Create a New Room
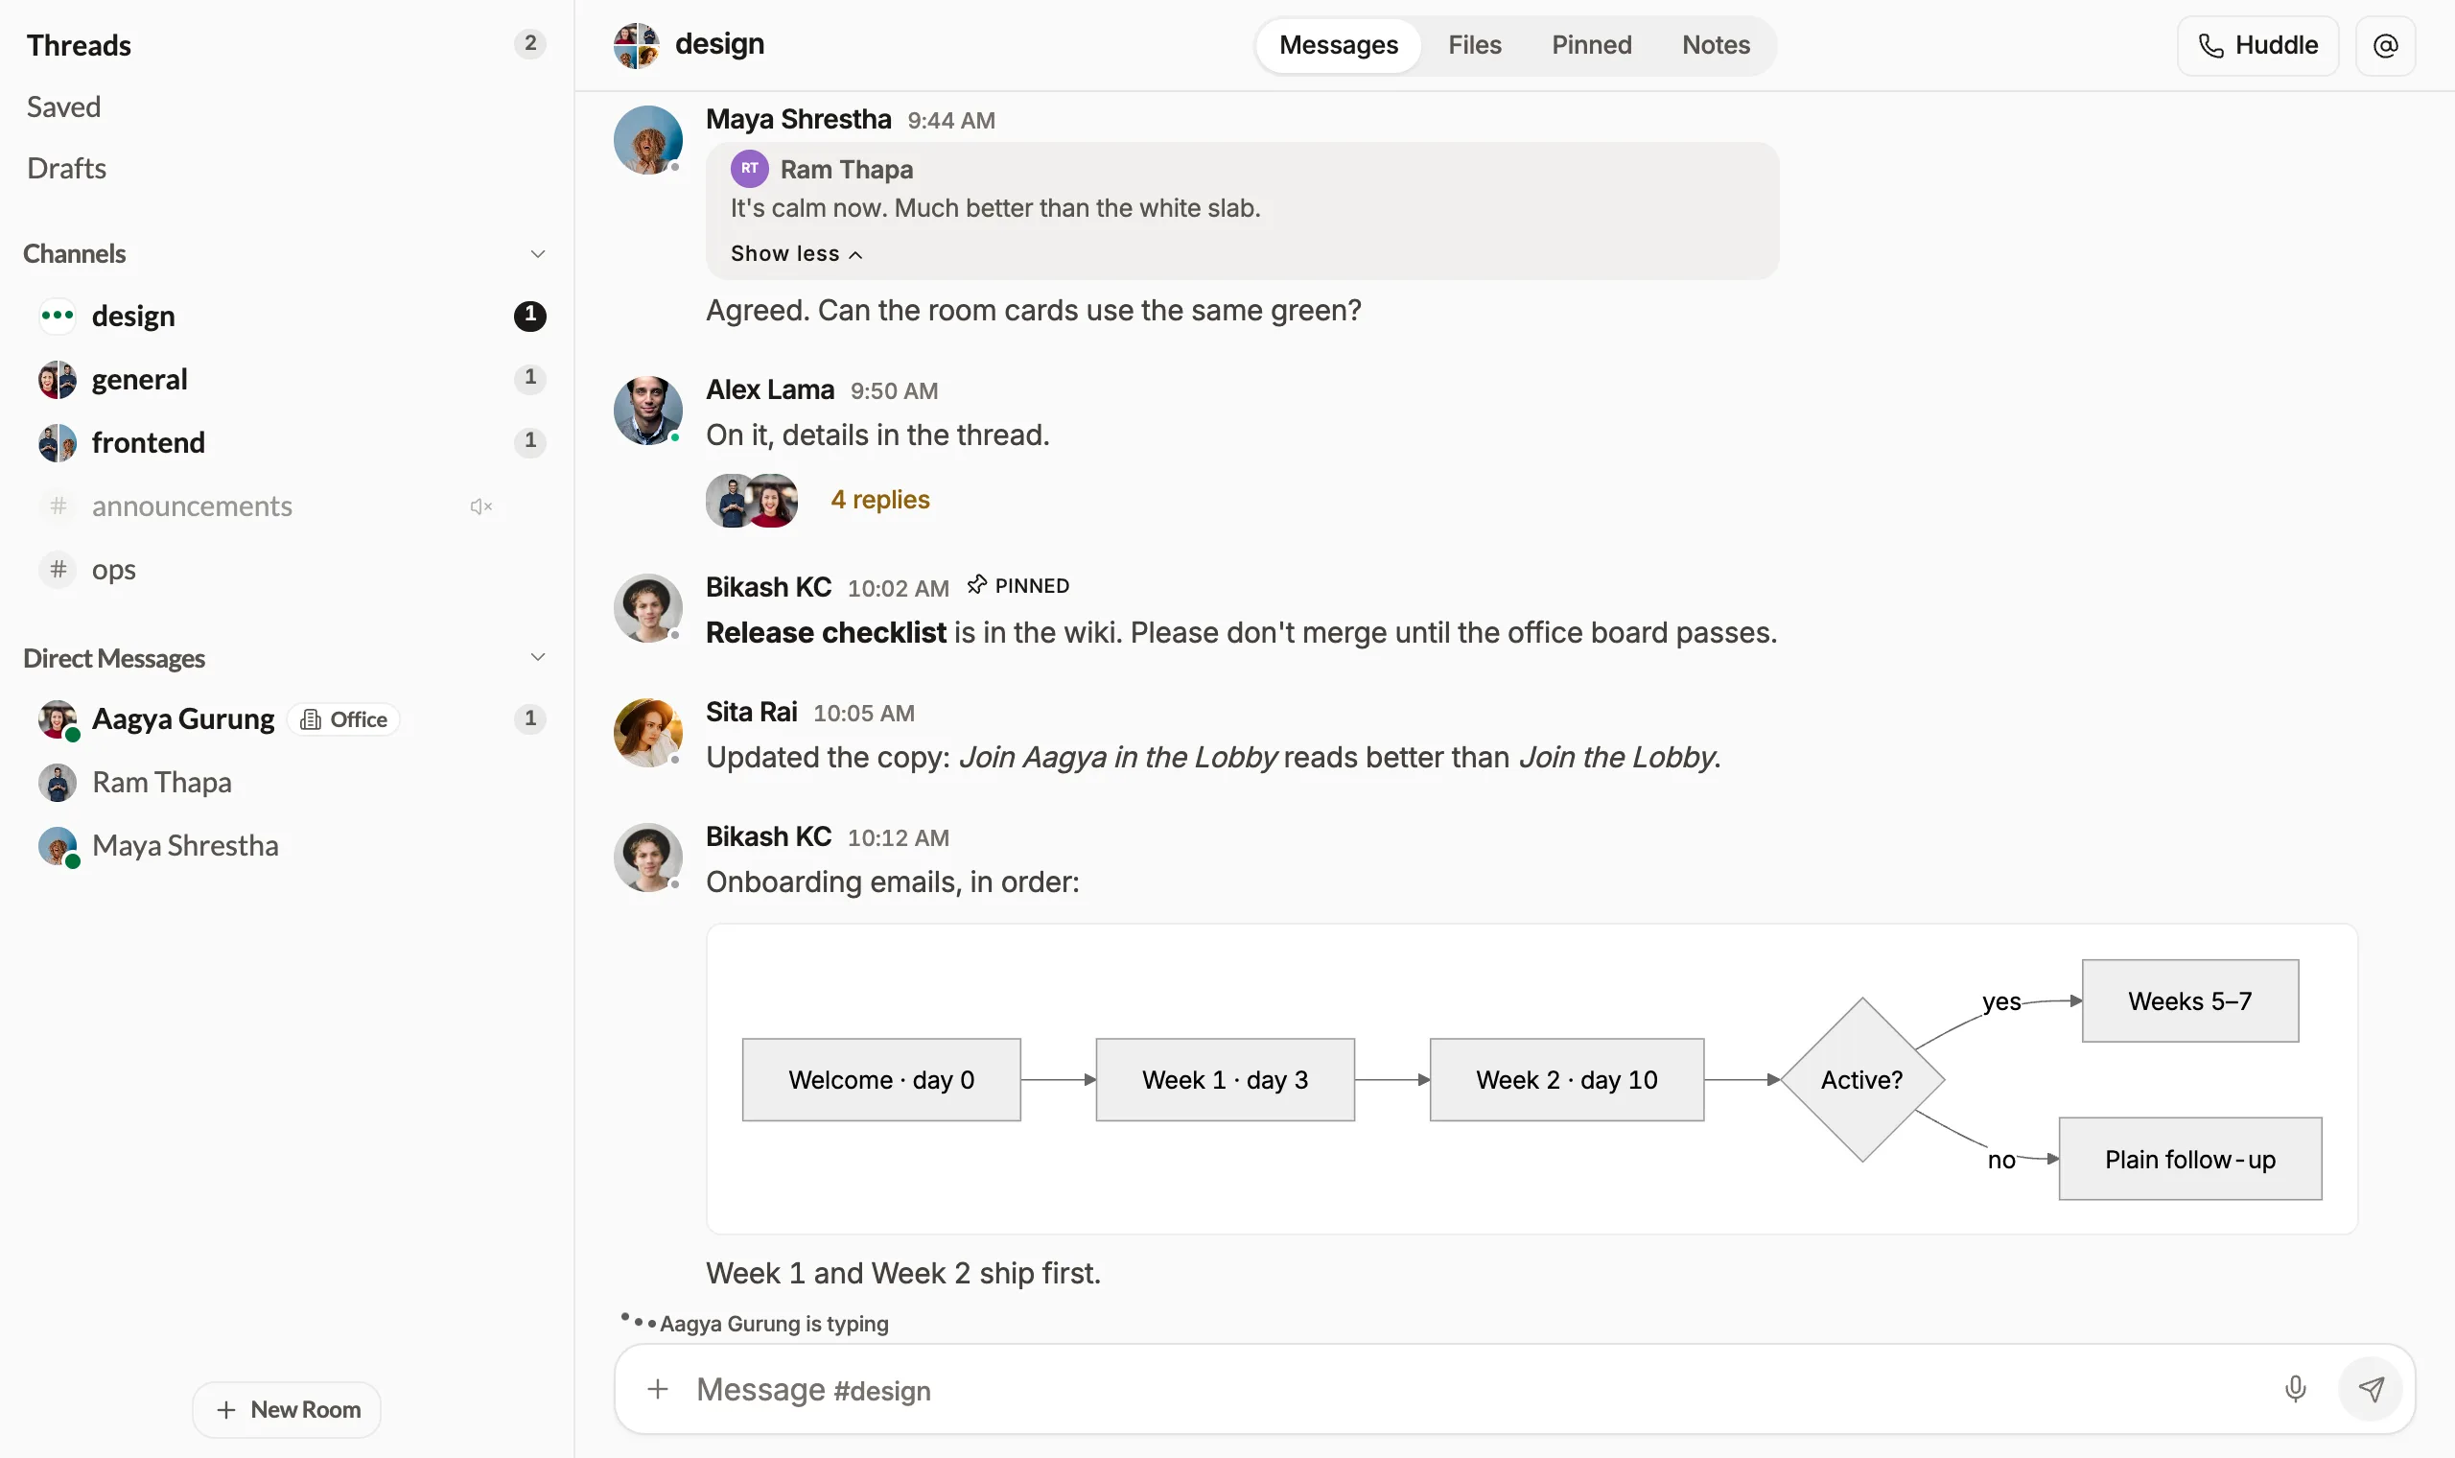The height and width of the screenshot is (1458, 2455). [x=287, y=1409]
